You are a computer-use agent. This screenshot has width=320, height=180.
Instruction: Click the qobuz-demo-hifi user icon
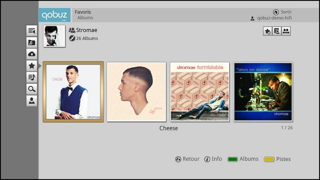pyautogui.click(x=252, y=18)
